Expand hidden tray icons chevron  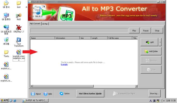click(164, 101)
